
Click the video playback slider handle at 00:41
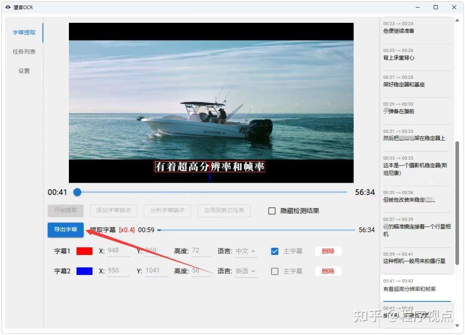tap(77, 192)
